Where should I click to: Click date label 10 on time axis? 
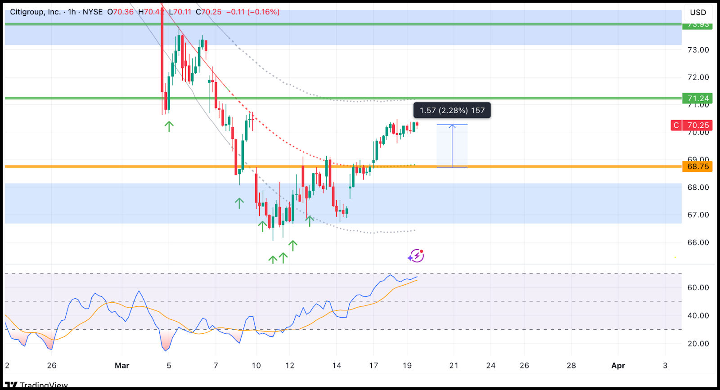[x=256, y=365]
